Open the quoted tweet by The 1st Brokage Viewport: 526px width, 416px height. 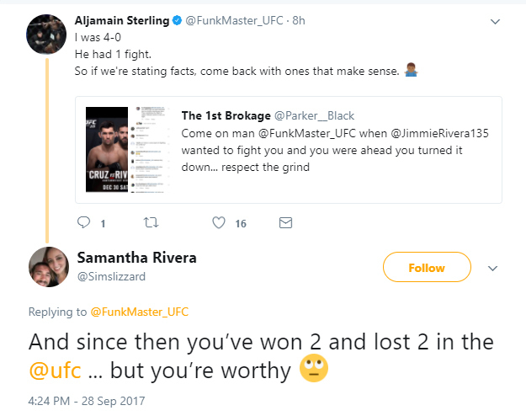click(336, 149)
